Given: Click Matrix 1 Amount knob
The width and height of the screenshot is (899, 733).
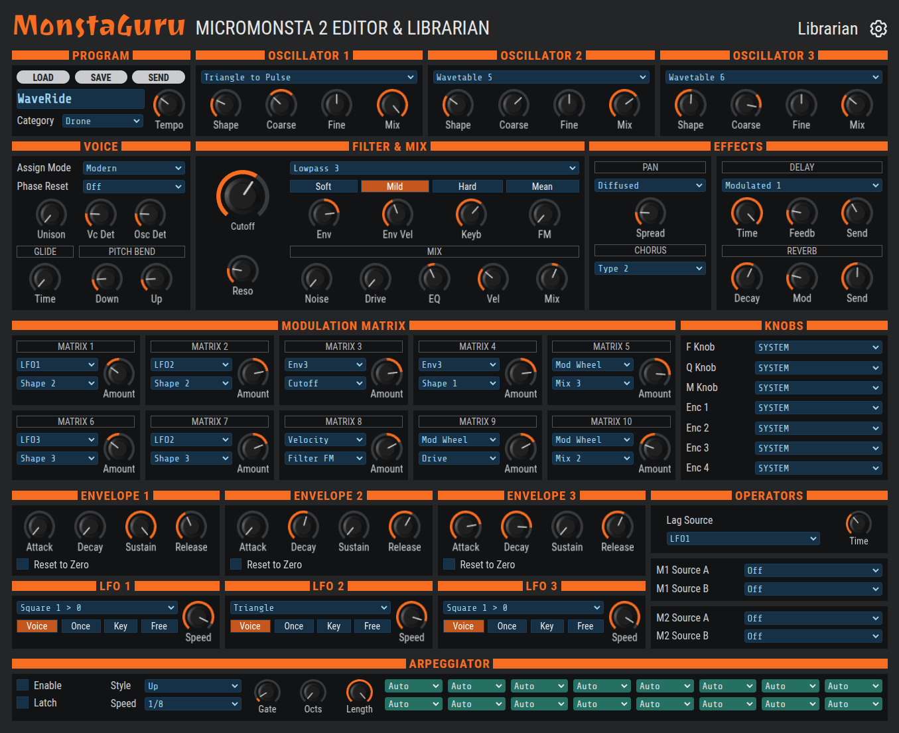Looking at the screenshot, I should click(119, 374).
